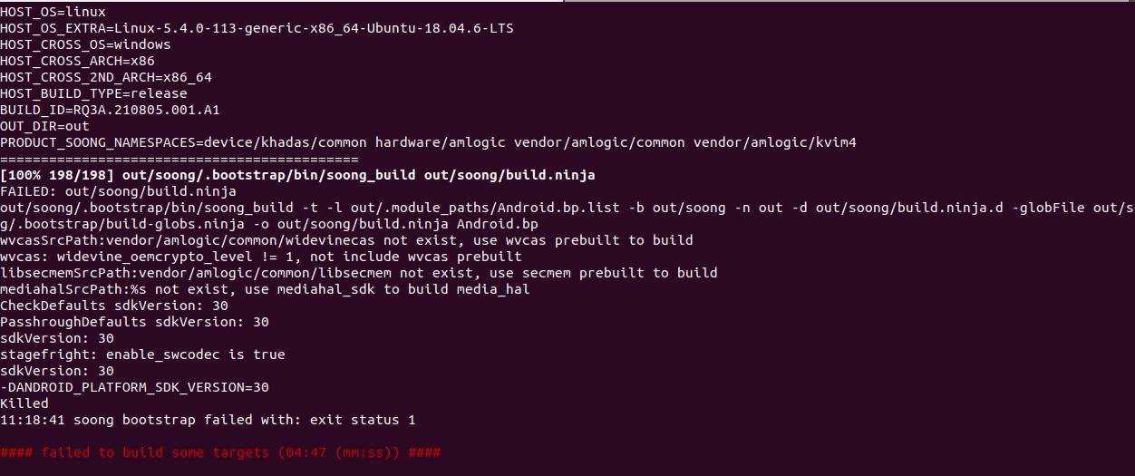Click the 'wvcasSrcPath' warning line

pos(346,240)
